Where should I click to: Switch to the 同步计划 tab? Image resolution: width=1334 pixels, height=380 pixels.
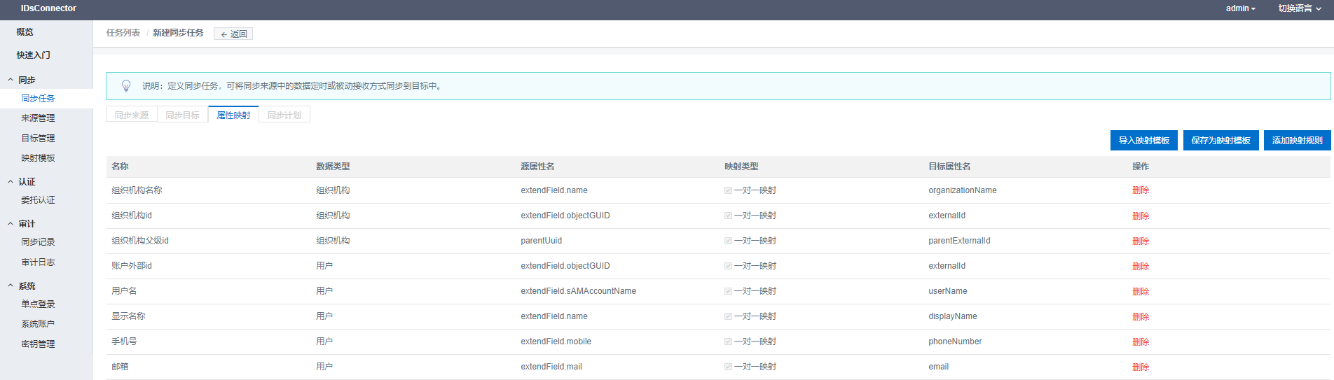point(284,115)
